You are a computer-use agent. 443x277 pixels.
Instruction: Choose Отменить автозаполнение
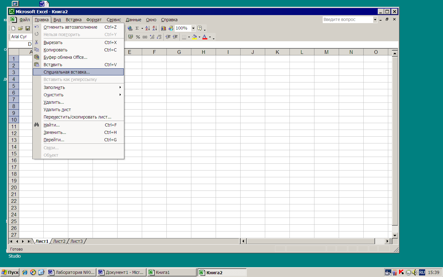tap(78, 27)
